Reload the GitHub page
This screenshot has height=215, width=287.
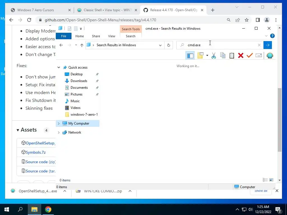(29, 20)
